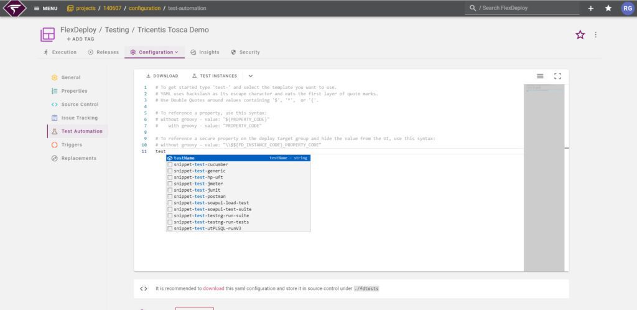
Task: Focus the Search FlexDeploy field
Action: click(x=522, y=8)
